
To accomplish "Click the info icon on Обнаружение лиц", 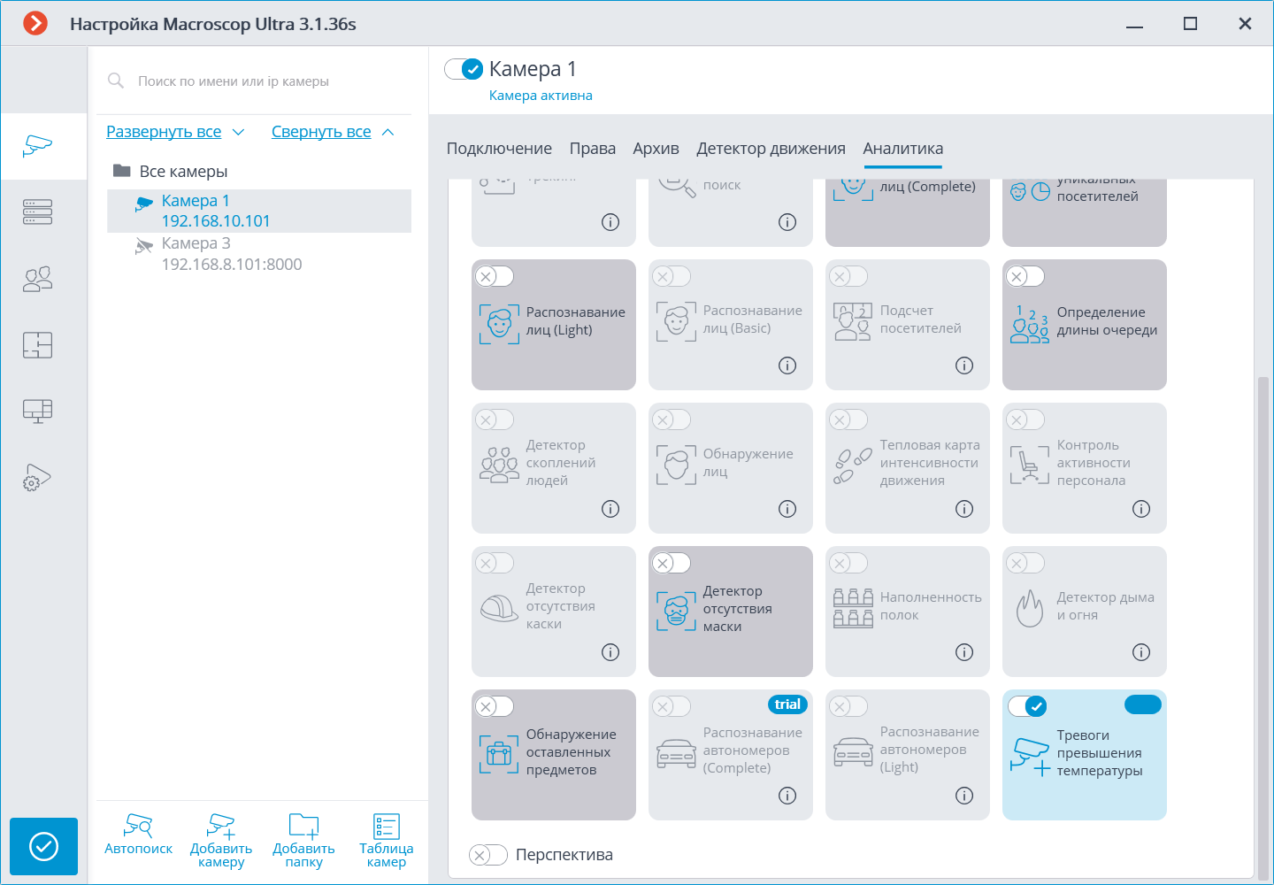I will coord(787,509).
